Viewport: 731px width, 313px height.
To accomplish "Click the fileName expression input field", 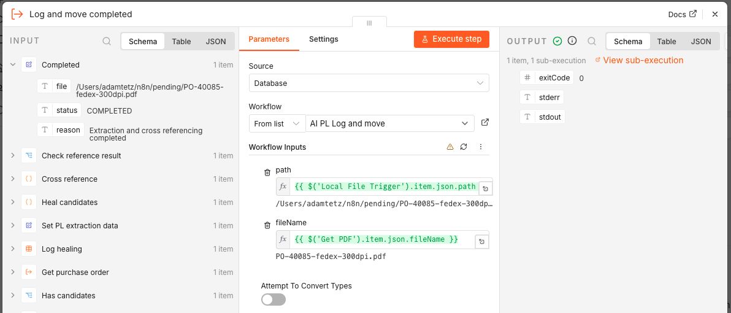I will pos(383,239).
